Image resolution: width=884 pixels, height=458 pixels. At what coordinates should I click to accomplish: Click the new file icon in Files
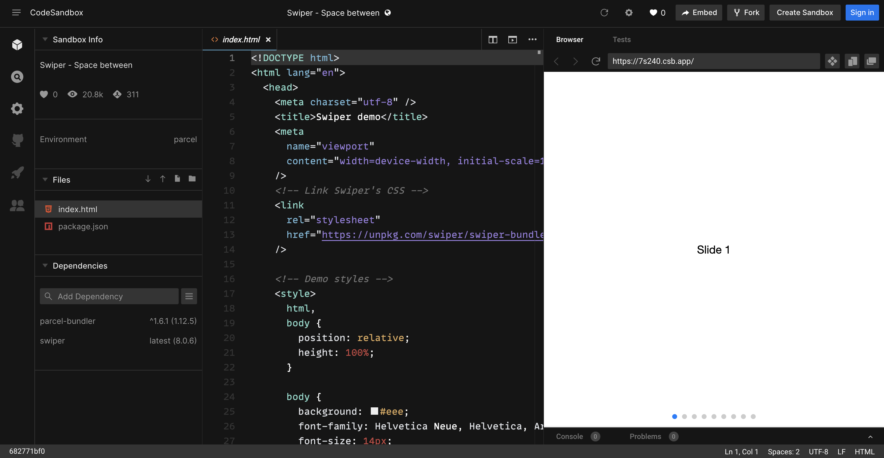[x=177, y=179]
